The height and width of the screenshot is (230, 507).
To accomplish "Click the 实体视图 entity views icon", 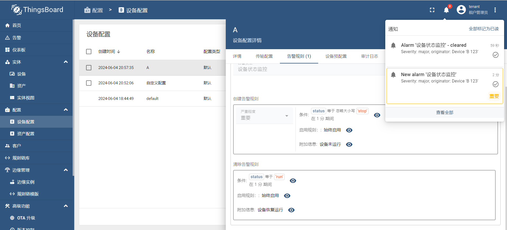I will pos(12,98).
